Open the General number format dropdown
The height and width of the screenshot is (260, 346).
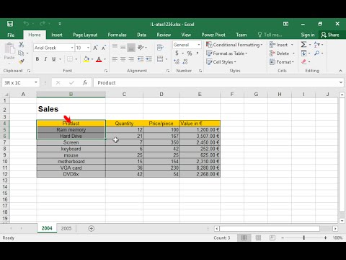[x=199, y=45]
